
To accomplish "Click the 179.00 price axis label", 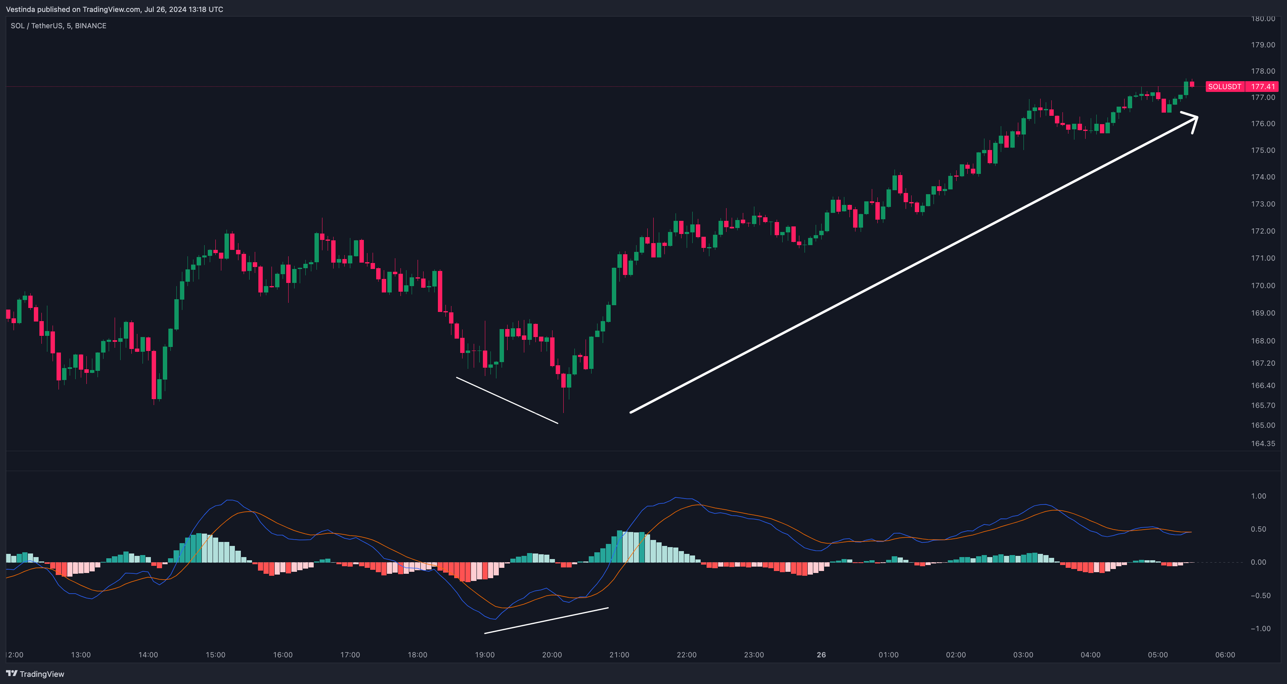I will [x=1263, y=45].
